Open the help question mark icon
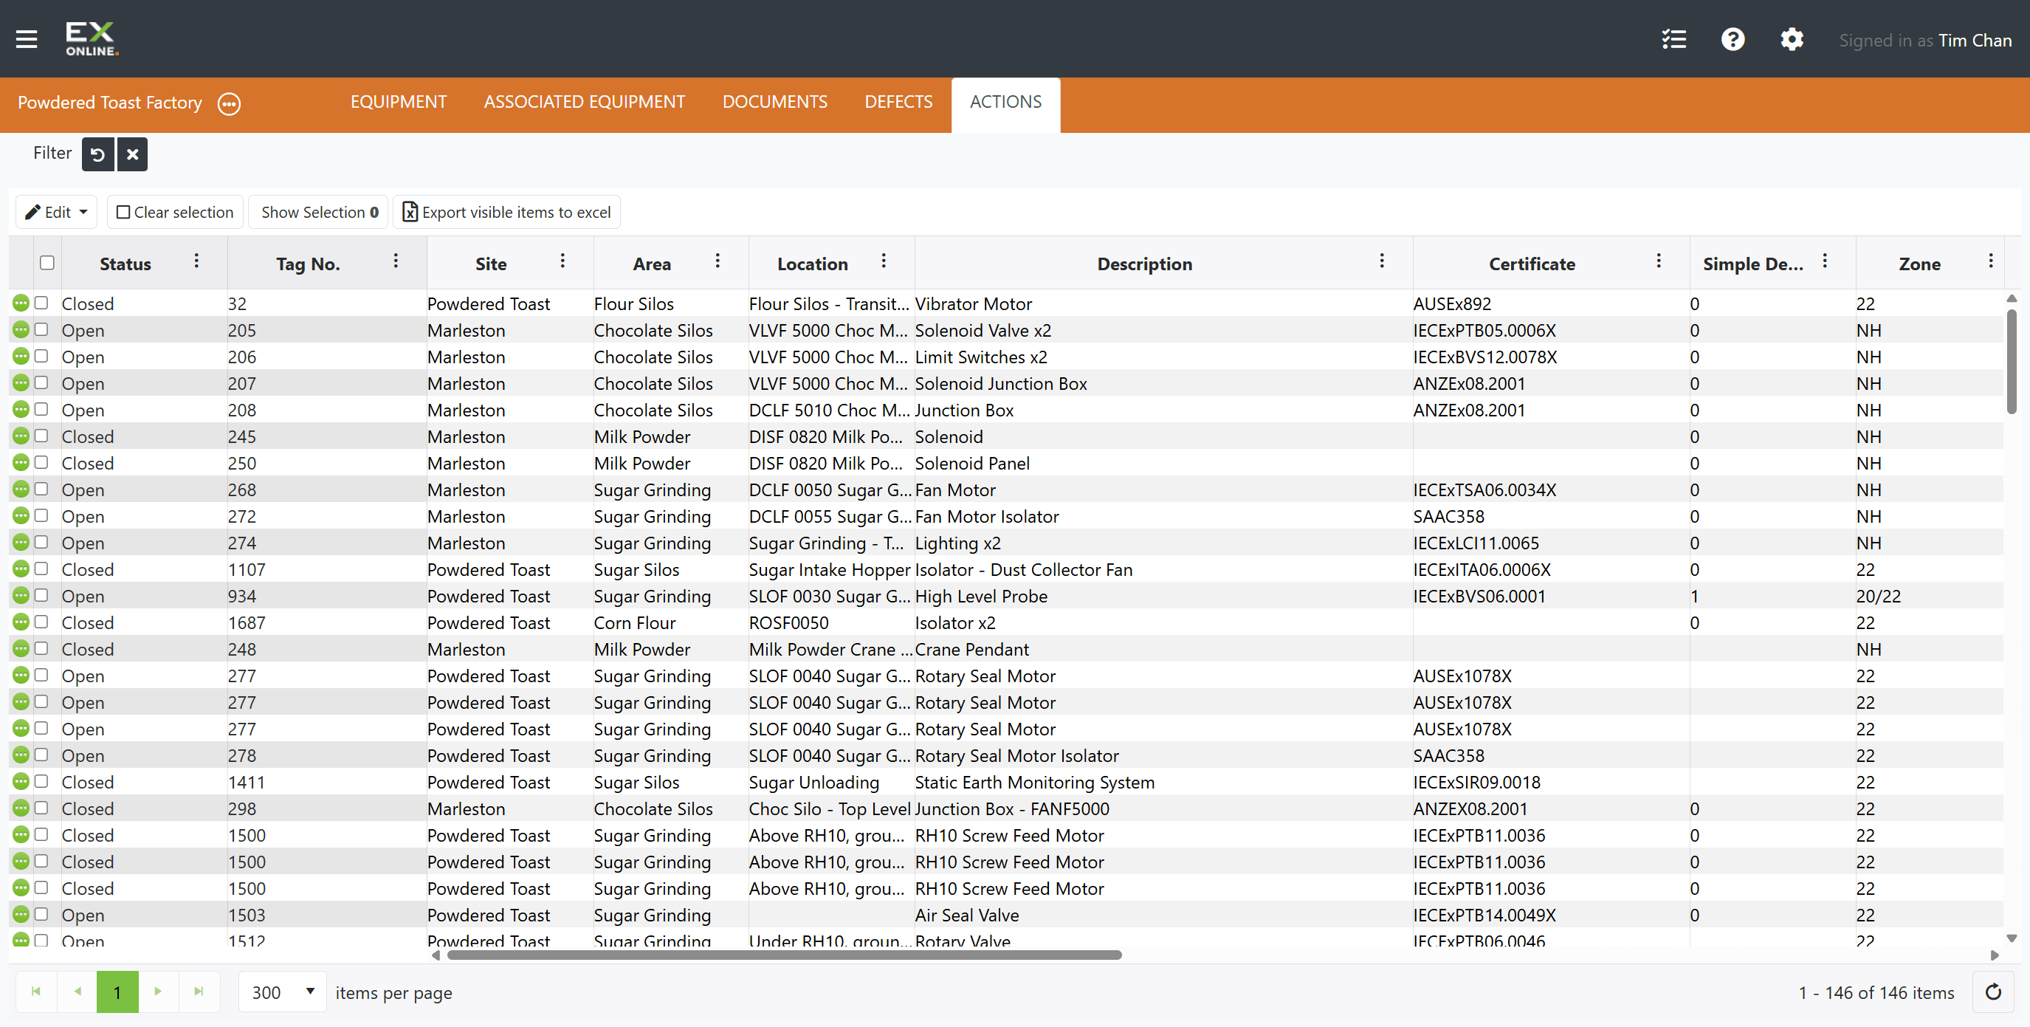 1732,38
